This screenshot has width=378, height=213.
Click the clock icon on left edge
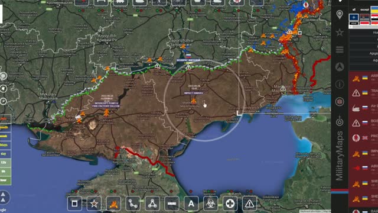click(x=3, y=101)
